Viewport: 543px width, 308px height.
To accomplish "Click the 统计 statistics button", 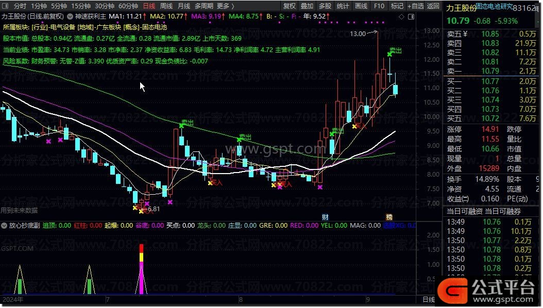I will pos(343,6).
